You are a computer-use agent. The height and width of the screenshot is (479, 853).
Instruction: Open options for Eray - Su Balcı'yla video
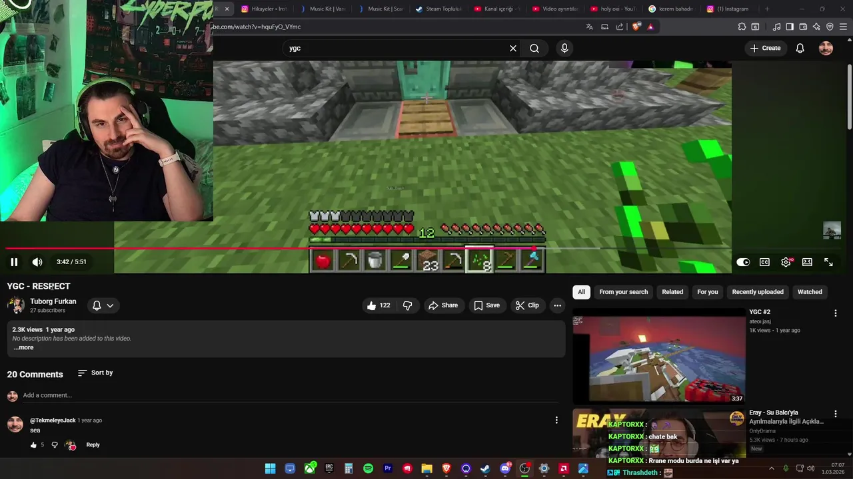tap(836, 414)
